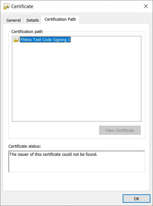153x206 pixels.
Task: Close the Certificate dialog with the X
Action: 146,6
